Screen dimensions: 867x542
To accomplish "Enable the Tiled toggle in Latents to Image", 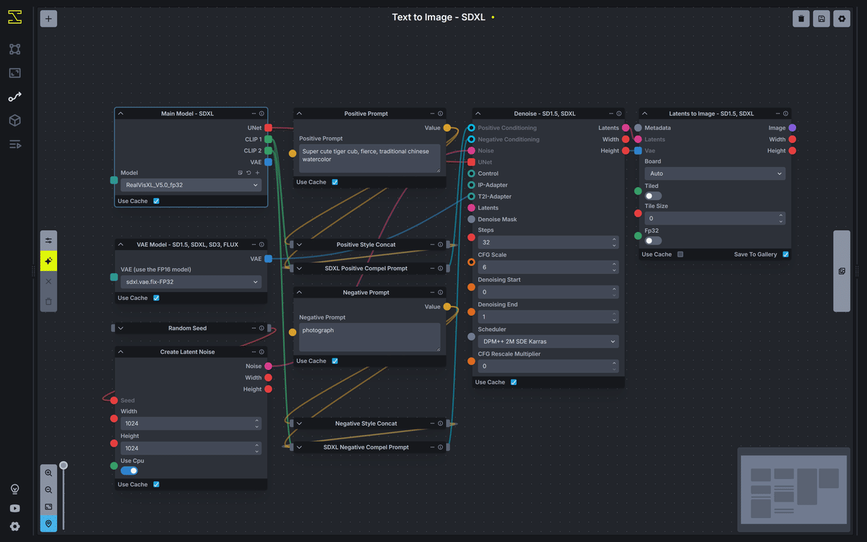I will tap(653, 196).
